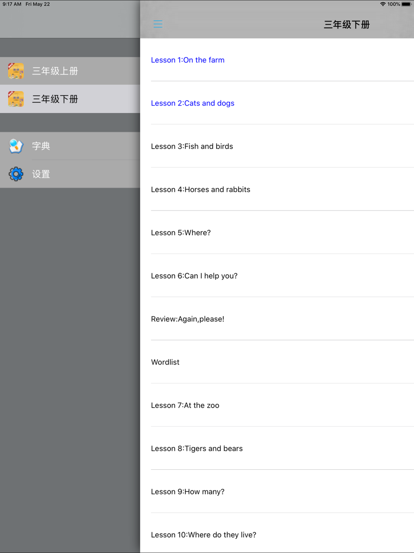
Task: Select 三年级下册 in sidebar
Action: click(x=70, y=99)
